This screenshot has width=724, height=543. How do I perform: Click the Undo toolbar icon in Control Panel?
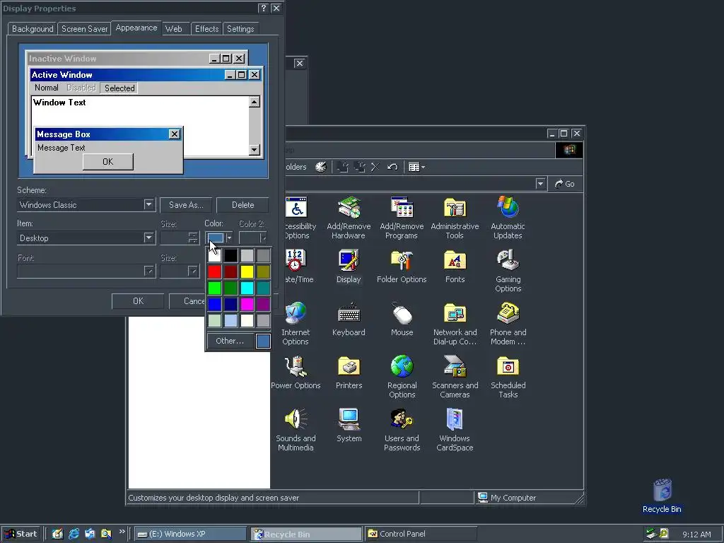pyautogui.click(x=392, y=167)
